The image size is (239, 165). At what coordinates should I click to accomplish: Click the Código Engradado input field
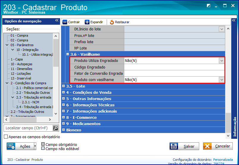tap(174, 67)
